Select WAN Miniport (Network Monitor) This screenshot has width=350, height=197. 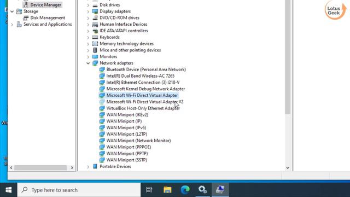point(138,141)
